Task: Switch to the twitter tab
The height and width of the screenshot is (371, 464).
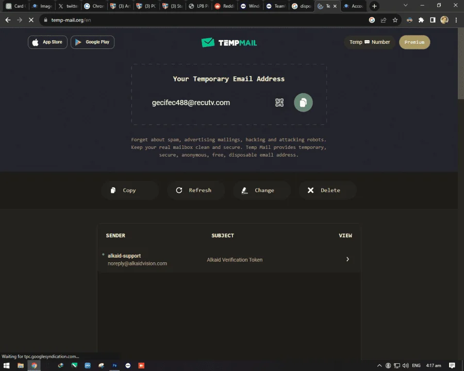Action: coord(69,6)
